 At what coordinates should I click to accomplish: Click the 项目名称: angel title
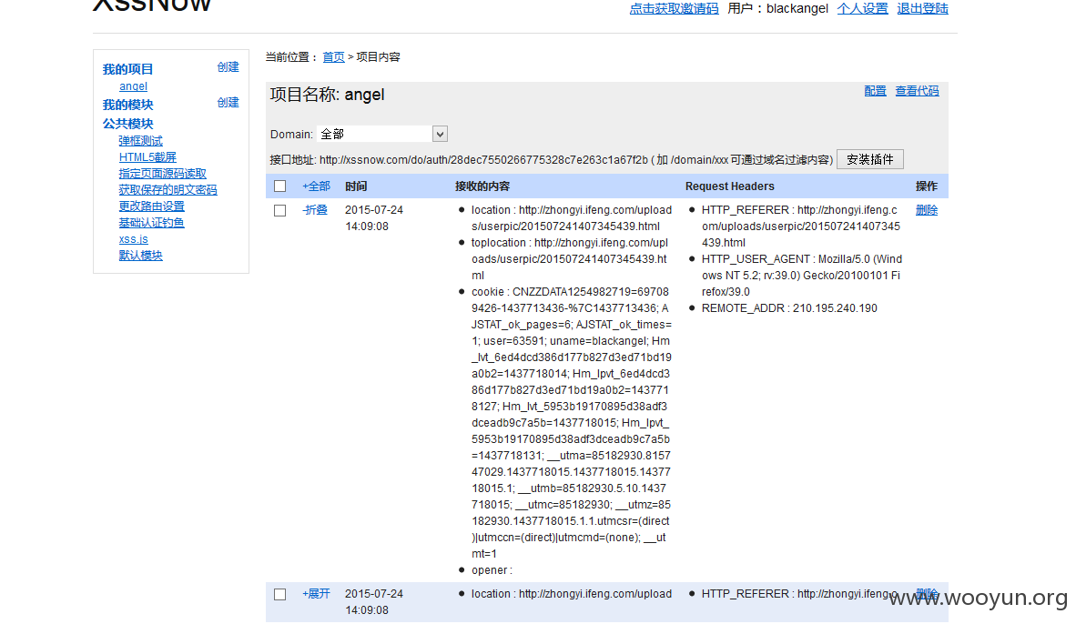point(328,95)
